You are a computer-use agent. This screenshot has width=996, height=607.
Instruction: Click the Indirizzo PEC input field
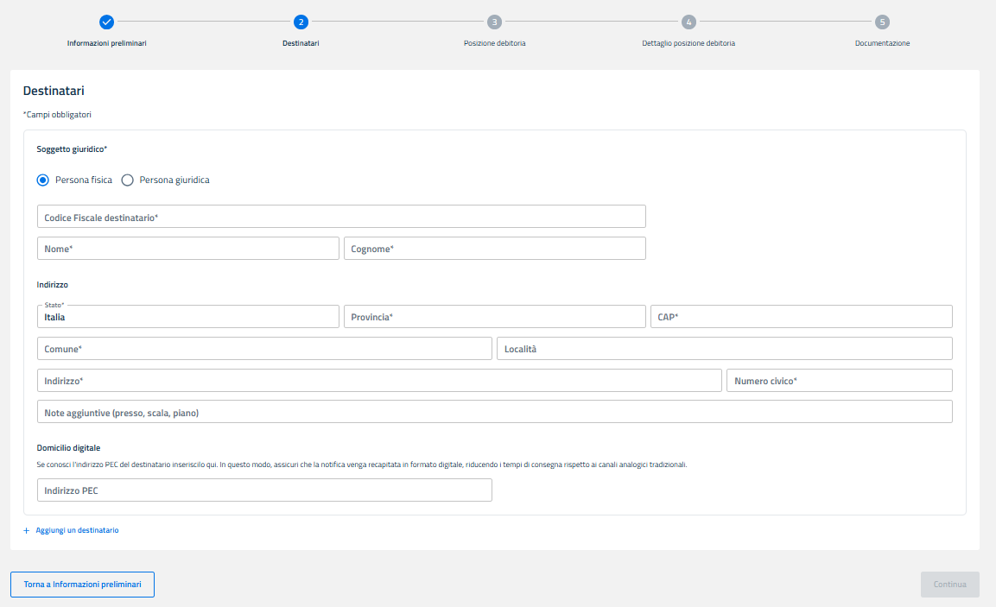tap(264, 490)
